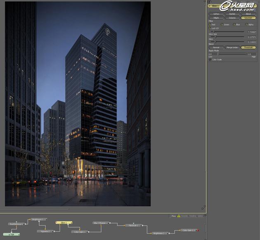Collapse the Glow 1 tool header

pos(210,6)
